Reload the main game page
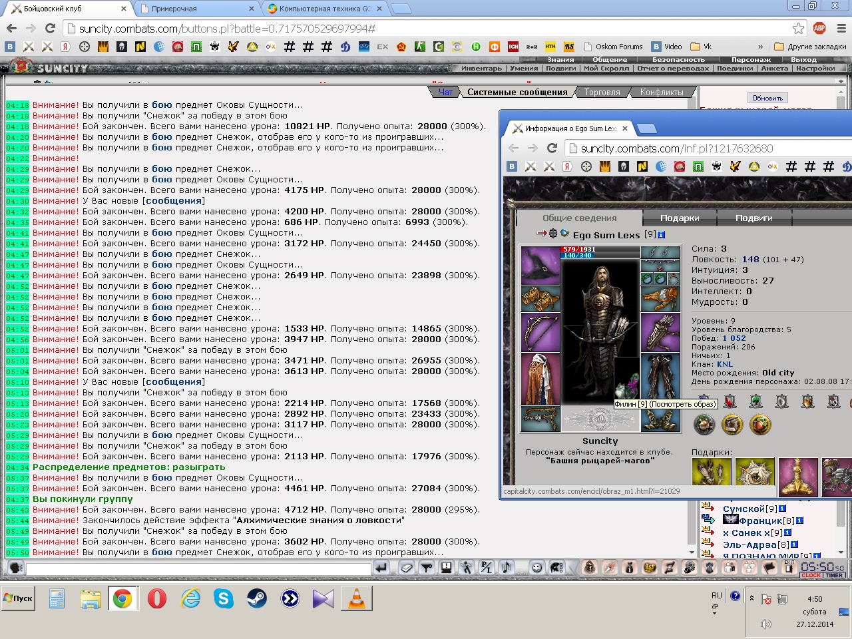 click(50, 28)
